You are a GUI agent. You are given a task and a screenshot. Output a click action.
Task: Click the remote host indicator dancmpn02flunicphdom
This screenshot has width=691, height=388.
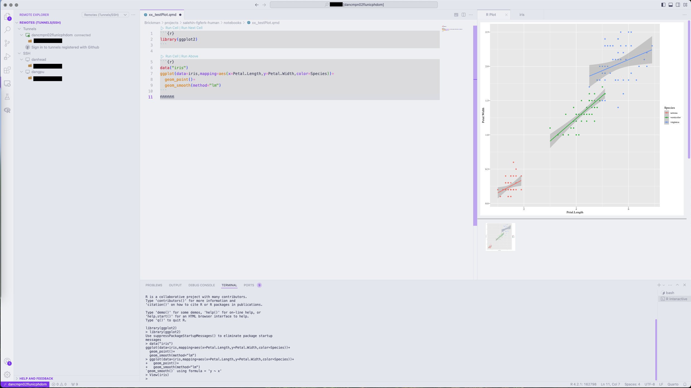tap(25, 384)
